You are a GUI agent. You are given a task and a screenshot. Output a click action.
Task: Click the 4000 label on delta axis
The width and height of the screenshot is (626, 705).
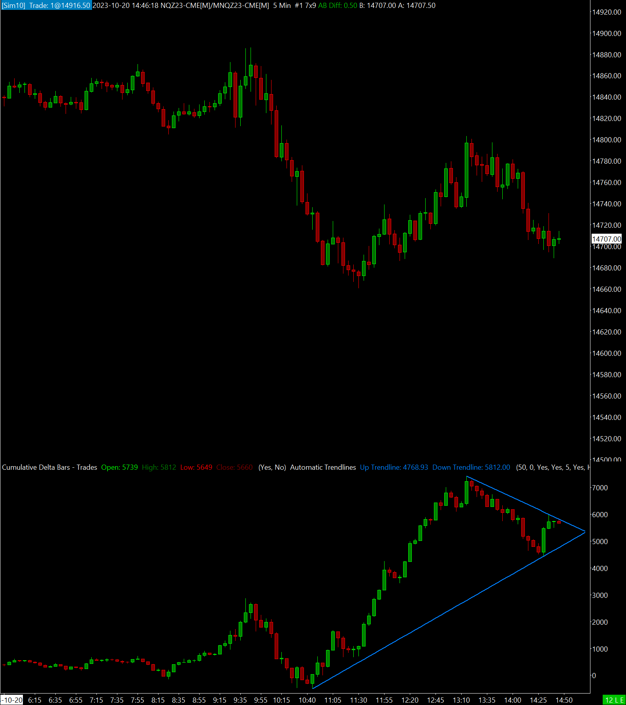tap(600, 569)
